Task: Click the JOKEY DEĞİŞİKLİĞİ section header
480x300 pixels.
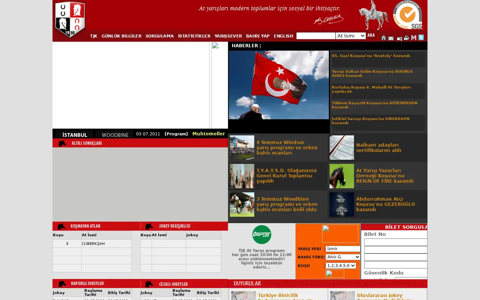Action: pyautogui.click(x=184, y=226)
